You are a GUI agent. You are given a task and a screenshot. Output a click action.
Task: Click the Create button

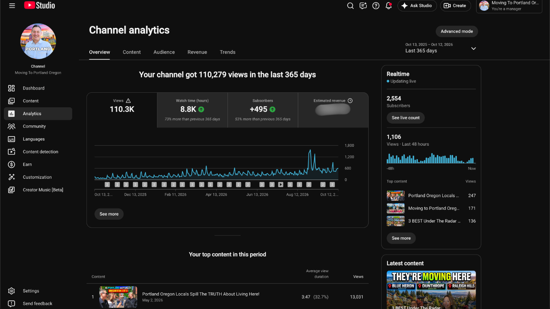tap(455, 6)
